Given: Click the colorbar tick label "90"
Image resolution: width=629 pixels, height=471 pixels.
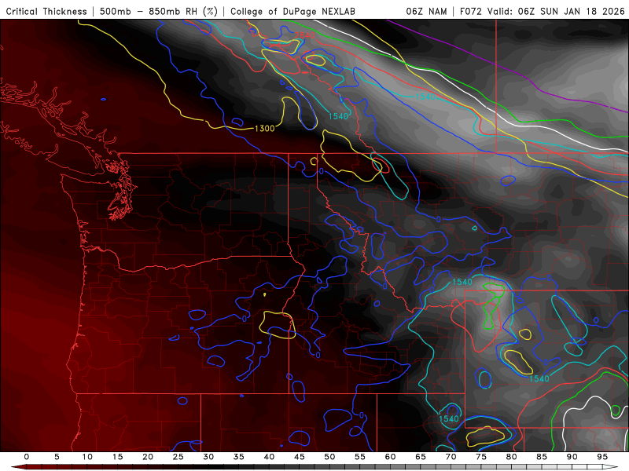Looking at the screenshot, I should (572, 457).
